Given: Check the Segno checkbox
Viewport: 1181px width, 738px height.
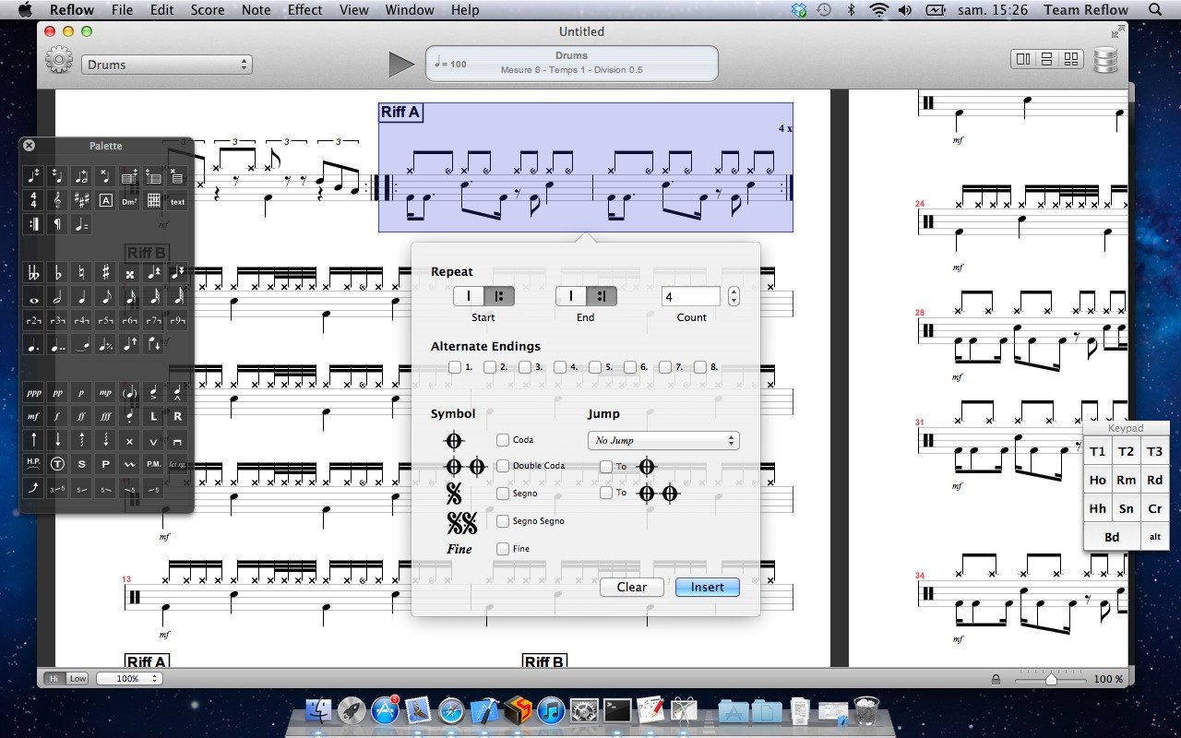Looking at the screenshot, I should pyautogui.click(x=503, y=494).
